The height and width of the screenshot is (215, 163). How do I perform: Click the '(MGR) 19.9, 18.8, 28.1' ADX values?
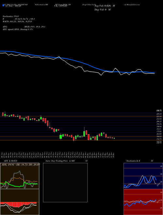point(35,27)
